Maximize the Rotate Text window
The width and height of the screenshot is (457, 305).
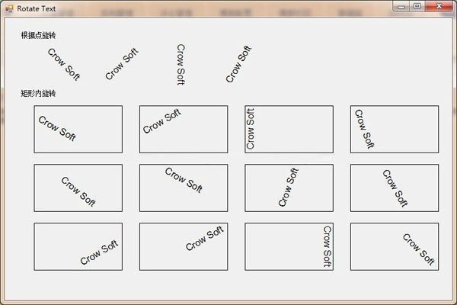pos(417,6)
